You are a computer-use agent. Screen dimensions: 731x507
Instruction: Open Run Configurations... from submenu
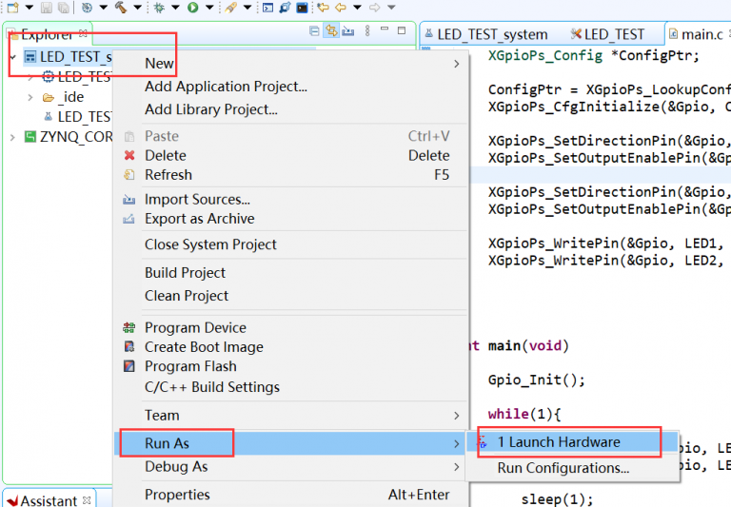tap(563, 468)
